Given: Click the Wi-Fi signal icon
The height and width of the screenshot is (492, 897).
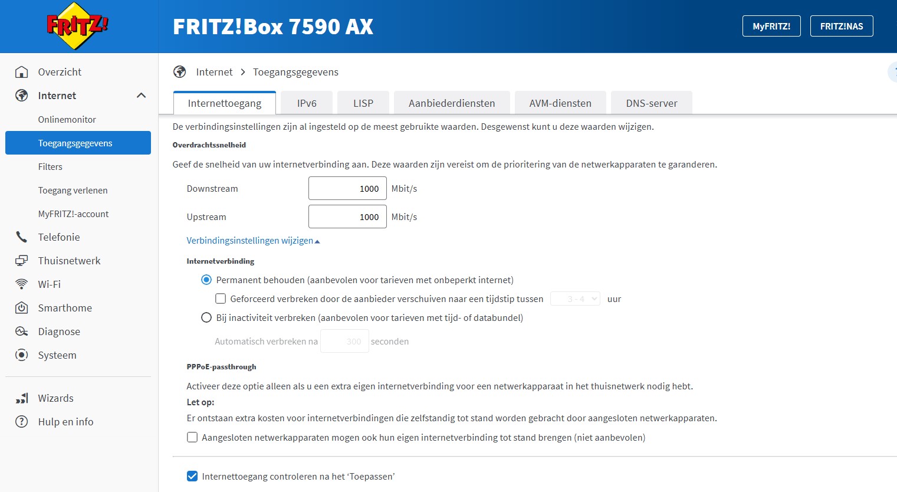Looking at the screenshot, I should [22, 284].
